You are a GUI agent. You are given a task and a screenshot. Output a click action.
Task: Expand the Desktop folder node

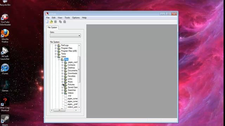(x=62, y=68)
